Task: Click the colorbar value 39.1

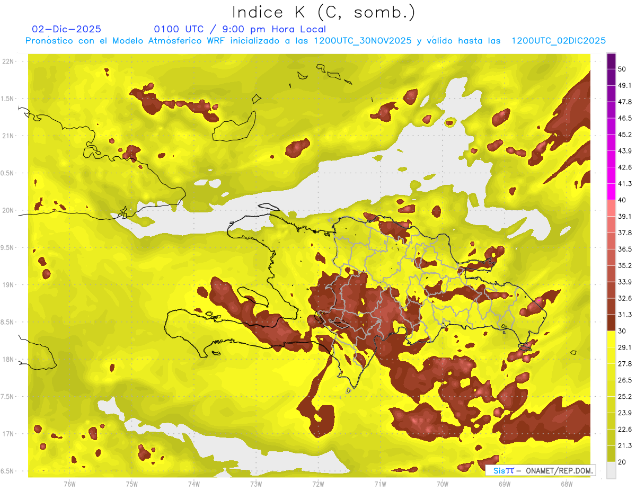Action: (x=625, y=216)
